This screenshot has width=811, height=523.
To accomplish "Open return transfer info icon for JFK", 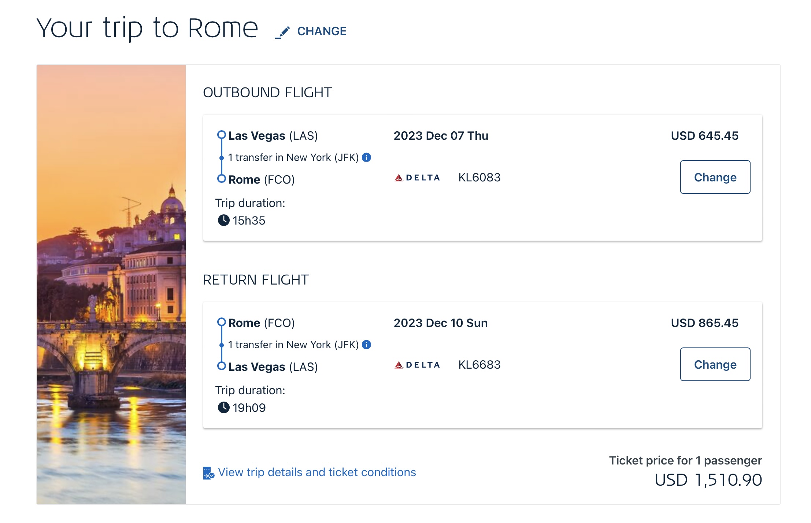I will [366, 345].
